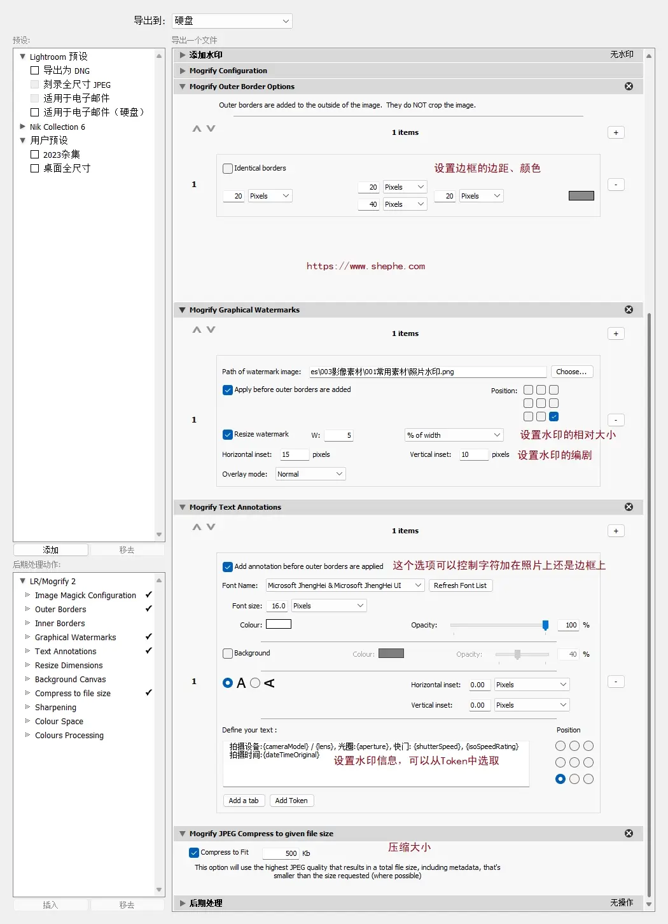Screen dimensions: 668x924
Task: Remove the Mogrify Outer Border Options section
Action: (629, 86)
